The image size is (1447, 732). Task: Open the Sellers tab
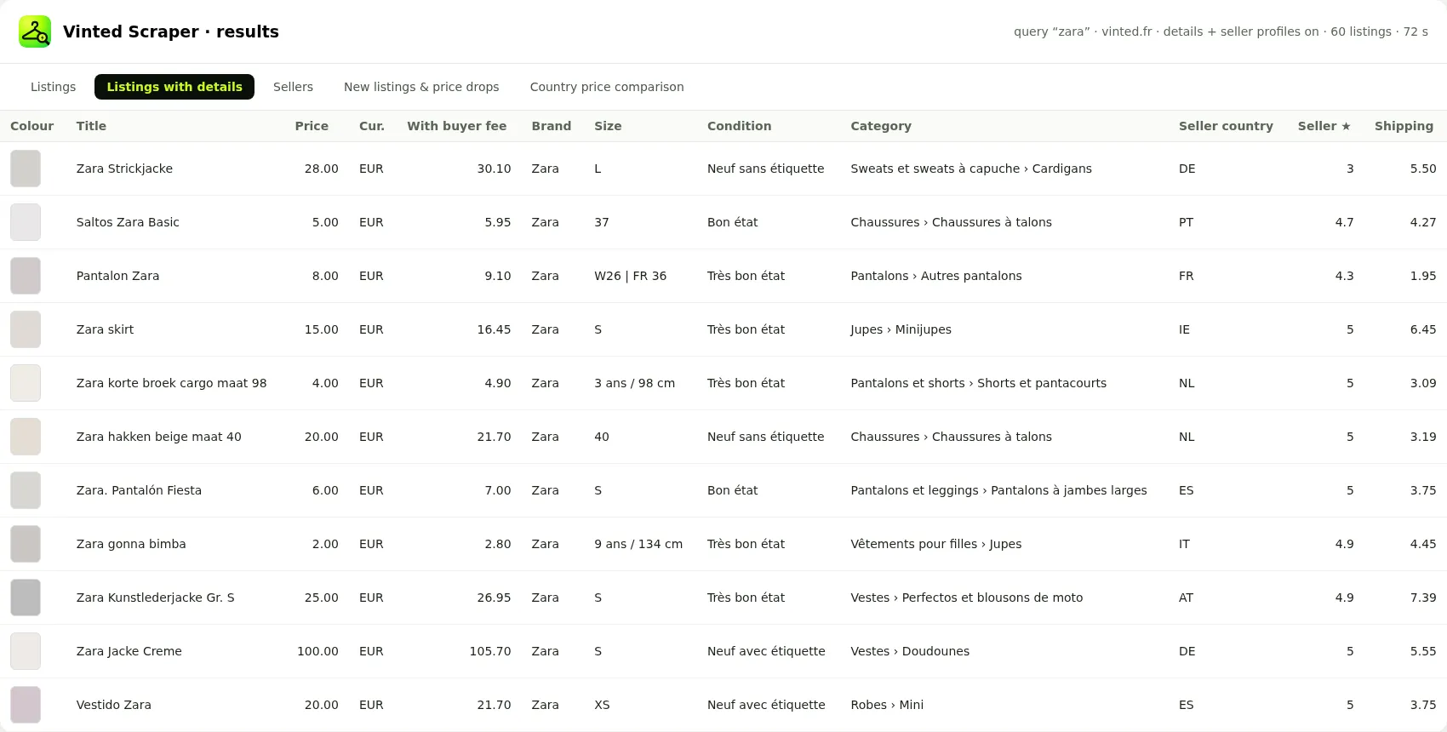click(x=293, y=87)
